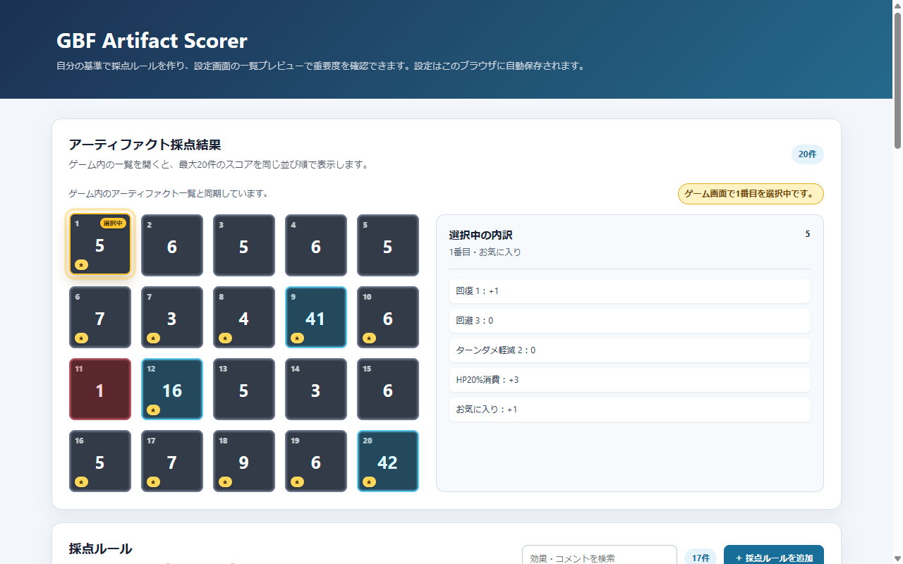The height and width of the screenshot is (564, 903).
Task: Click the 1番目・お気に入り subtitle text
Action: (x=485, y=252)
